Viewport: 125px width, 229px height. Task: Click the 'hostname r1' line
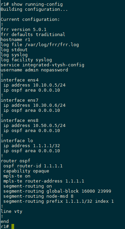pos(15,40)
